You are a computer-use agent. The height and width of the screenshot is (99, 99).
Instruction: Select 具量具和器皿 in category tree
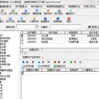pyautogui.click(x=6, y=70)
